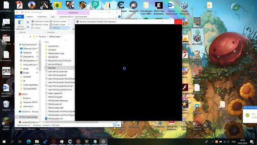257x145 pixels.
Task: Open the Explorer help question-mark icon
Action: [119, 17]
